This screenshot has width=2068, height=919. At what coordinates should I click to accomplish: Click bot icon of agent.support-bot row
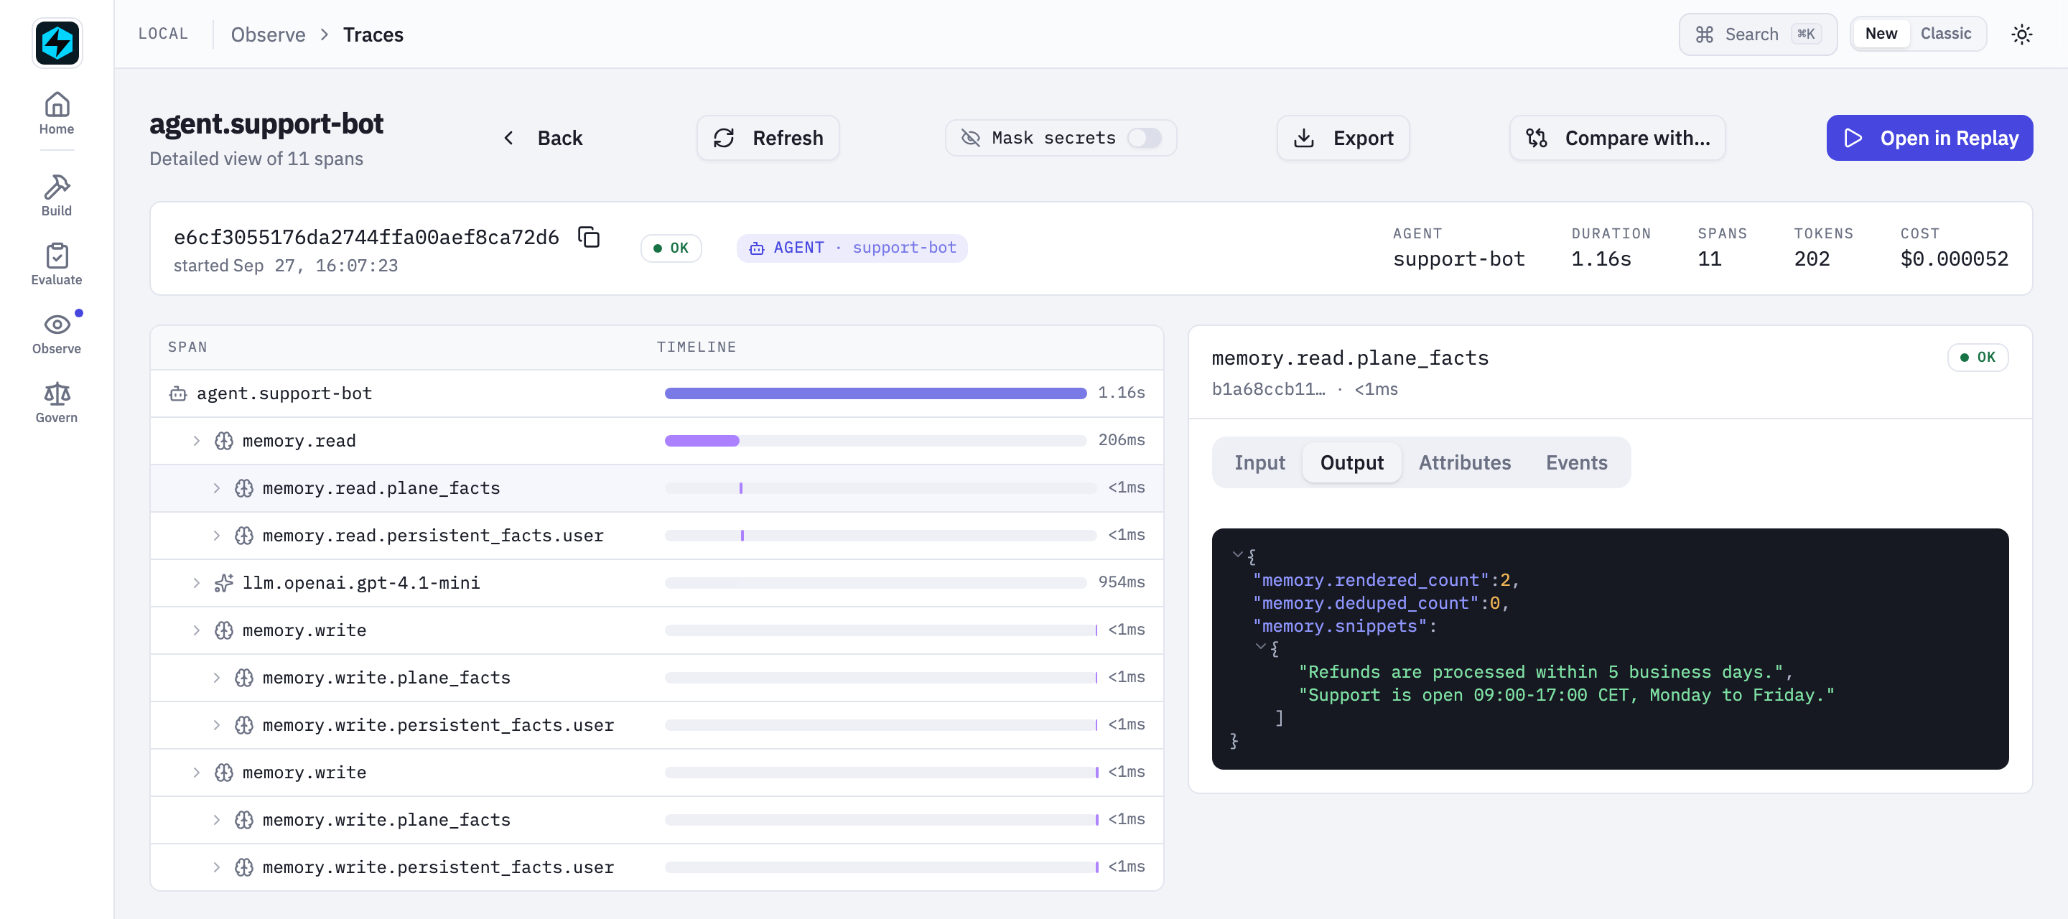click(177, 393)
